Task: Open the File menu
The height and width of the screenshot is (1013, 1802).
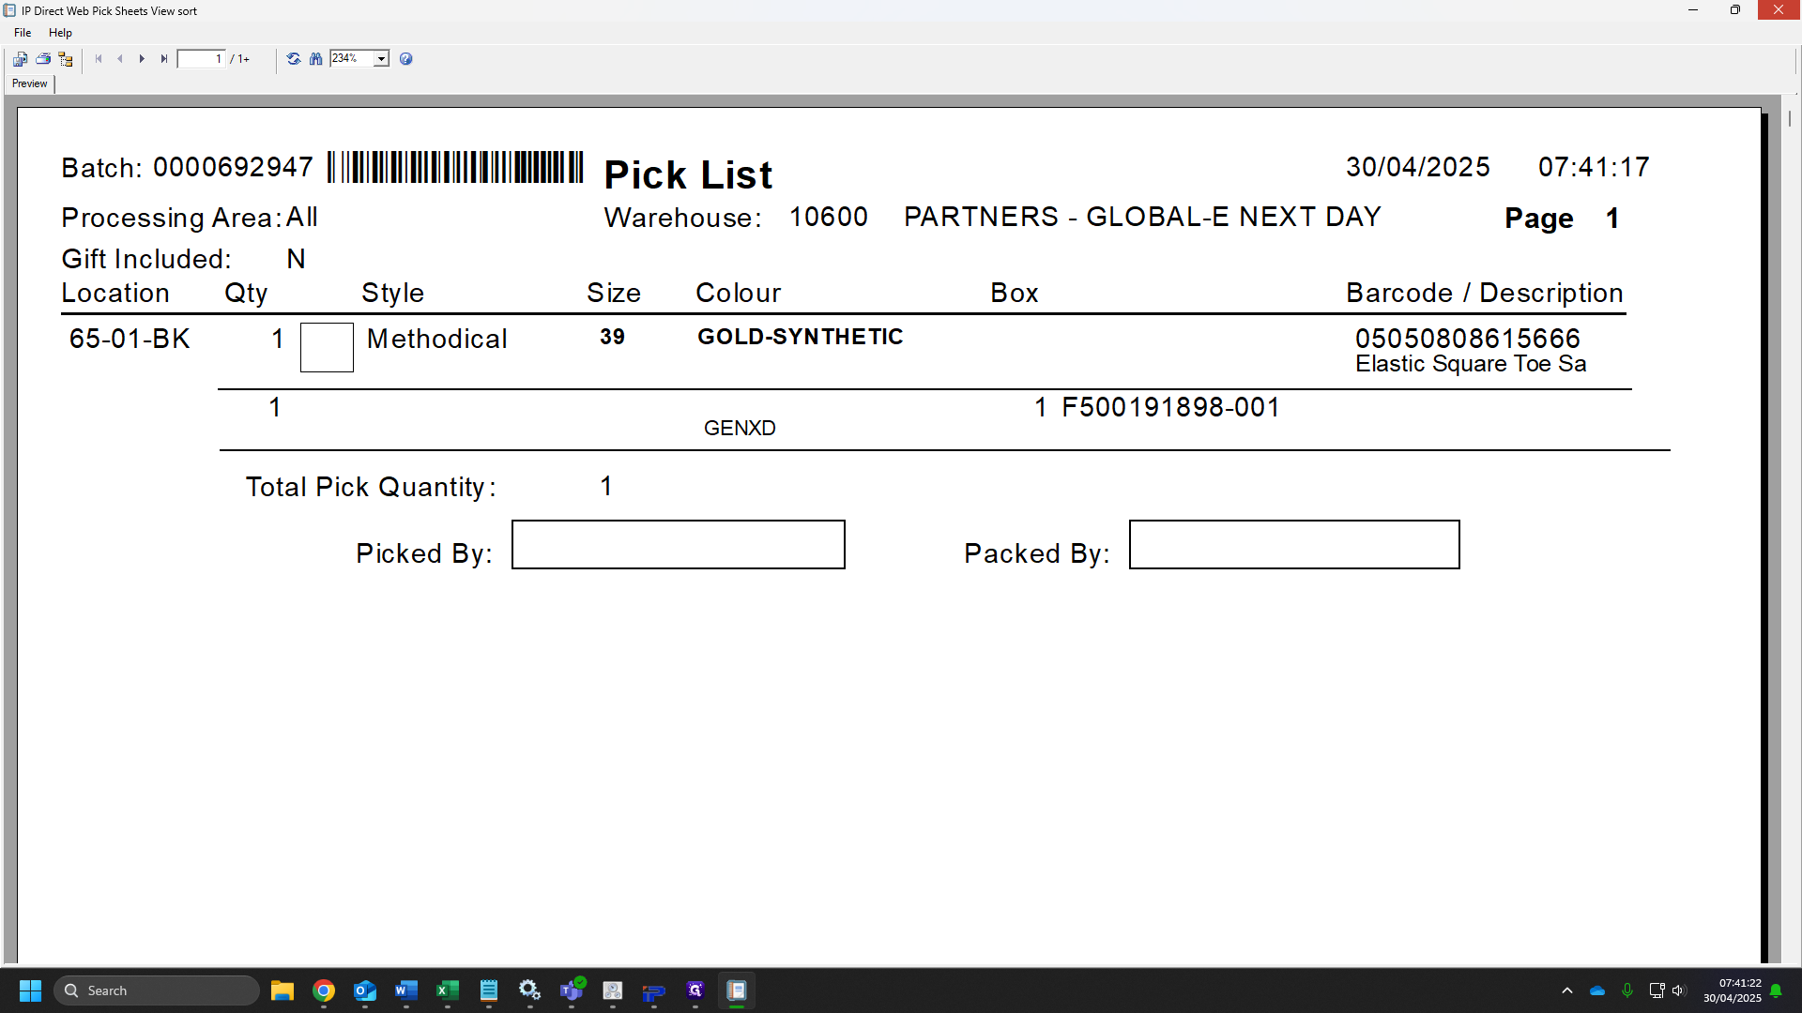Action: 23,33
